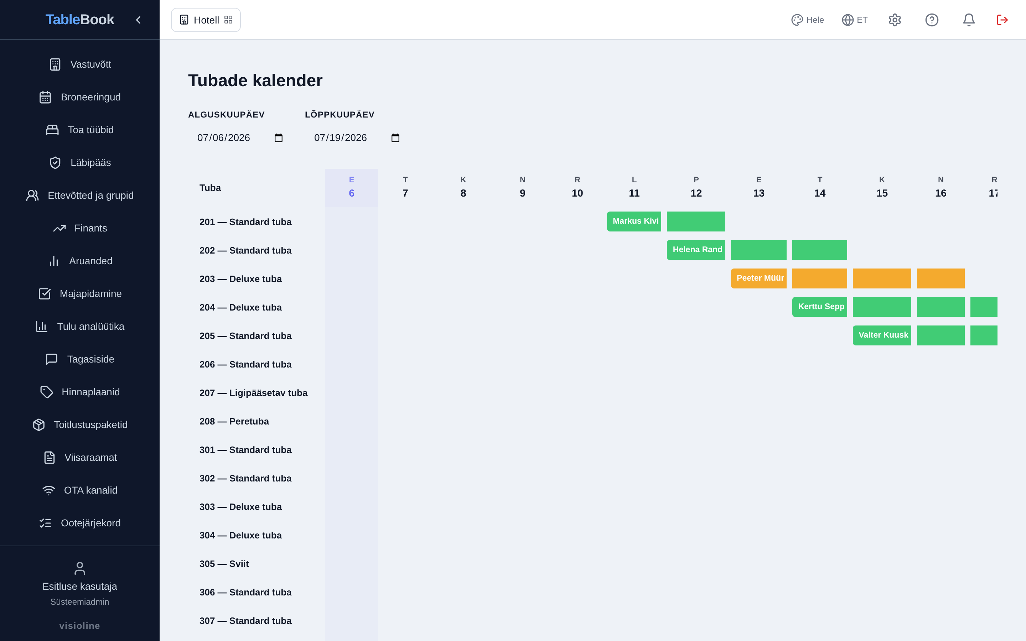Open Kerttu Sepp's reservation block
This screenshot has height=641, width=1026.
coord(819,307)
